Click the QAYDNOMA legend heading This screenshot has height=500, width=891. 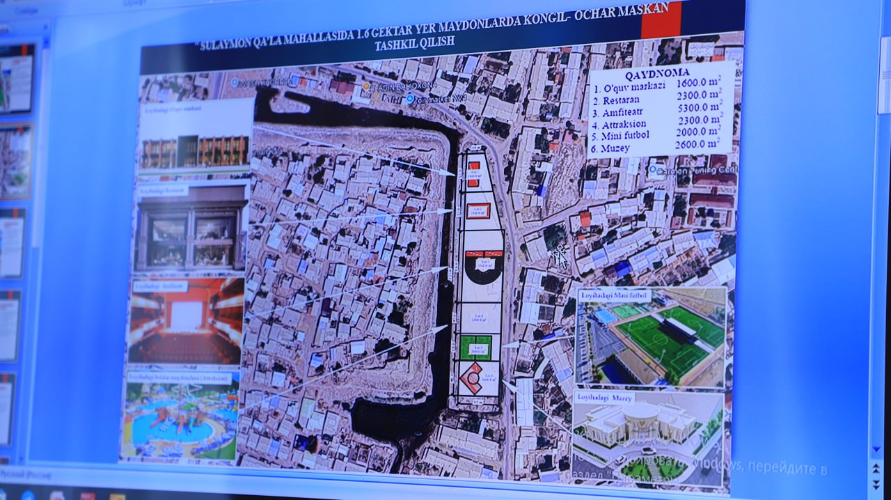656,72
